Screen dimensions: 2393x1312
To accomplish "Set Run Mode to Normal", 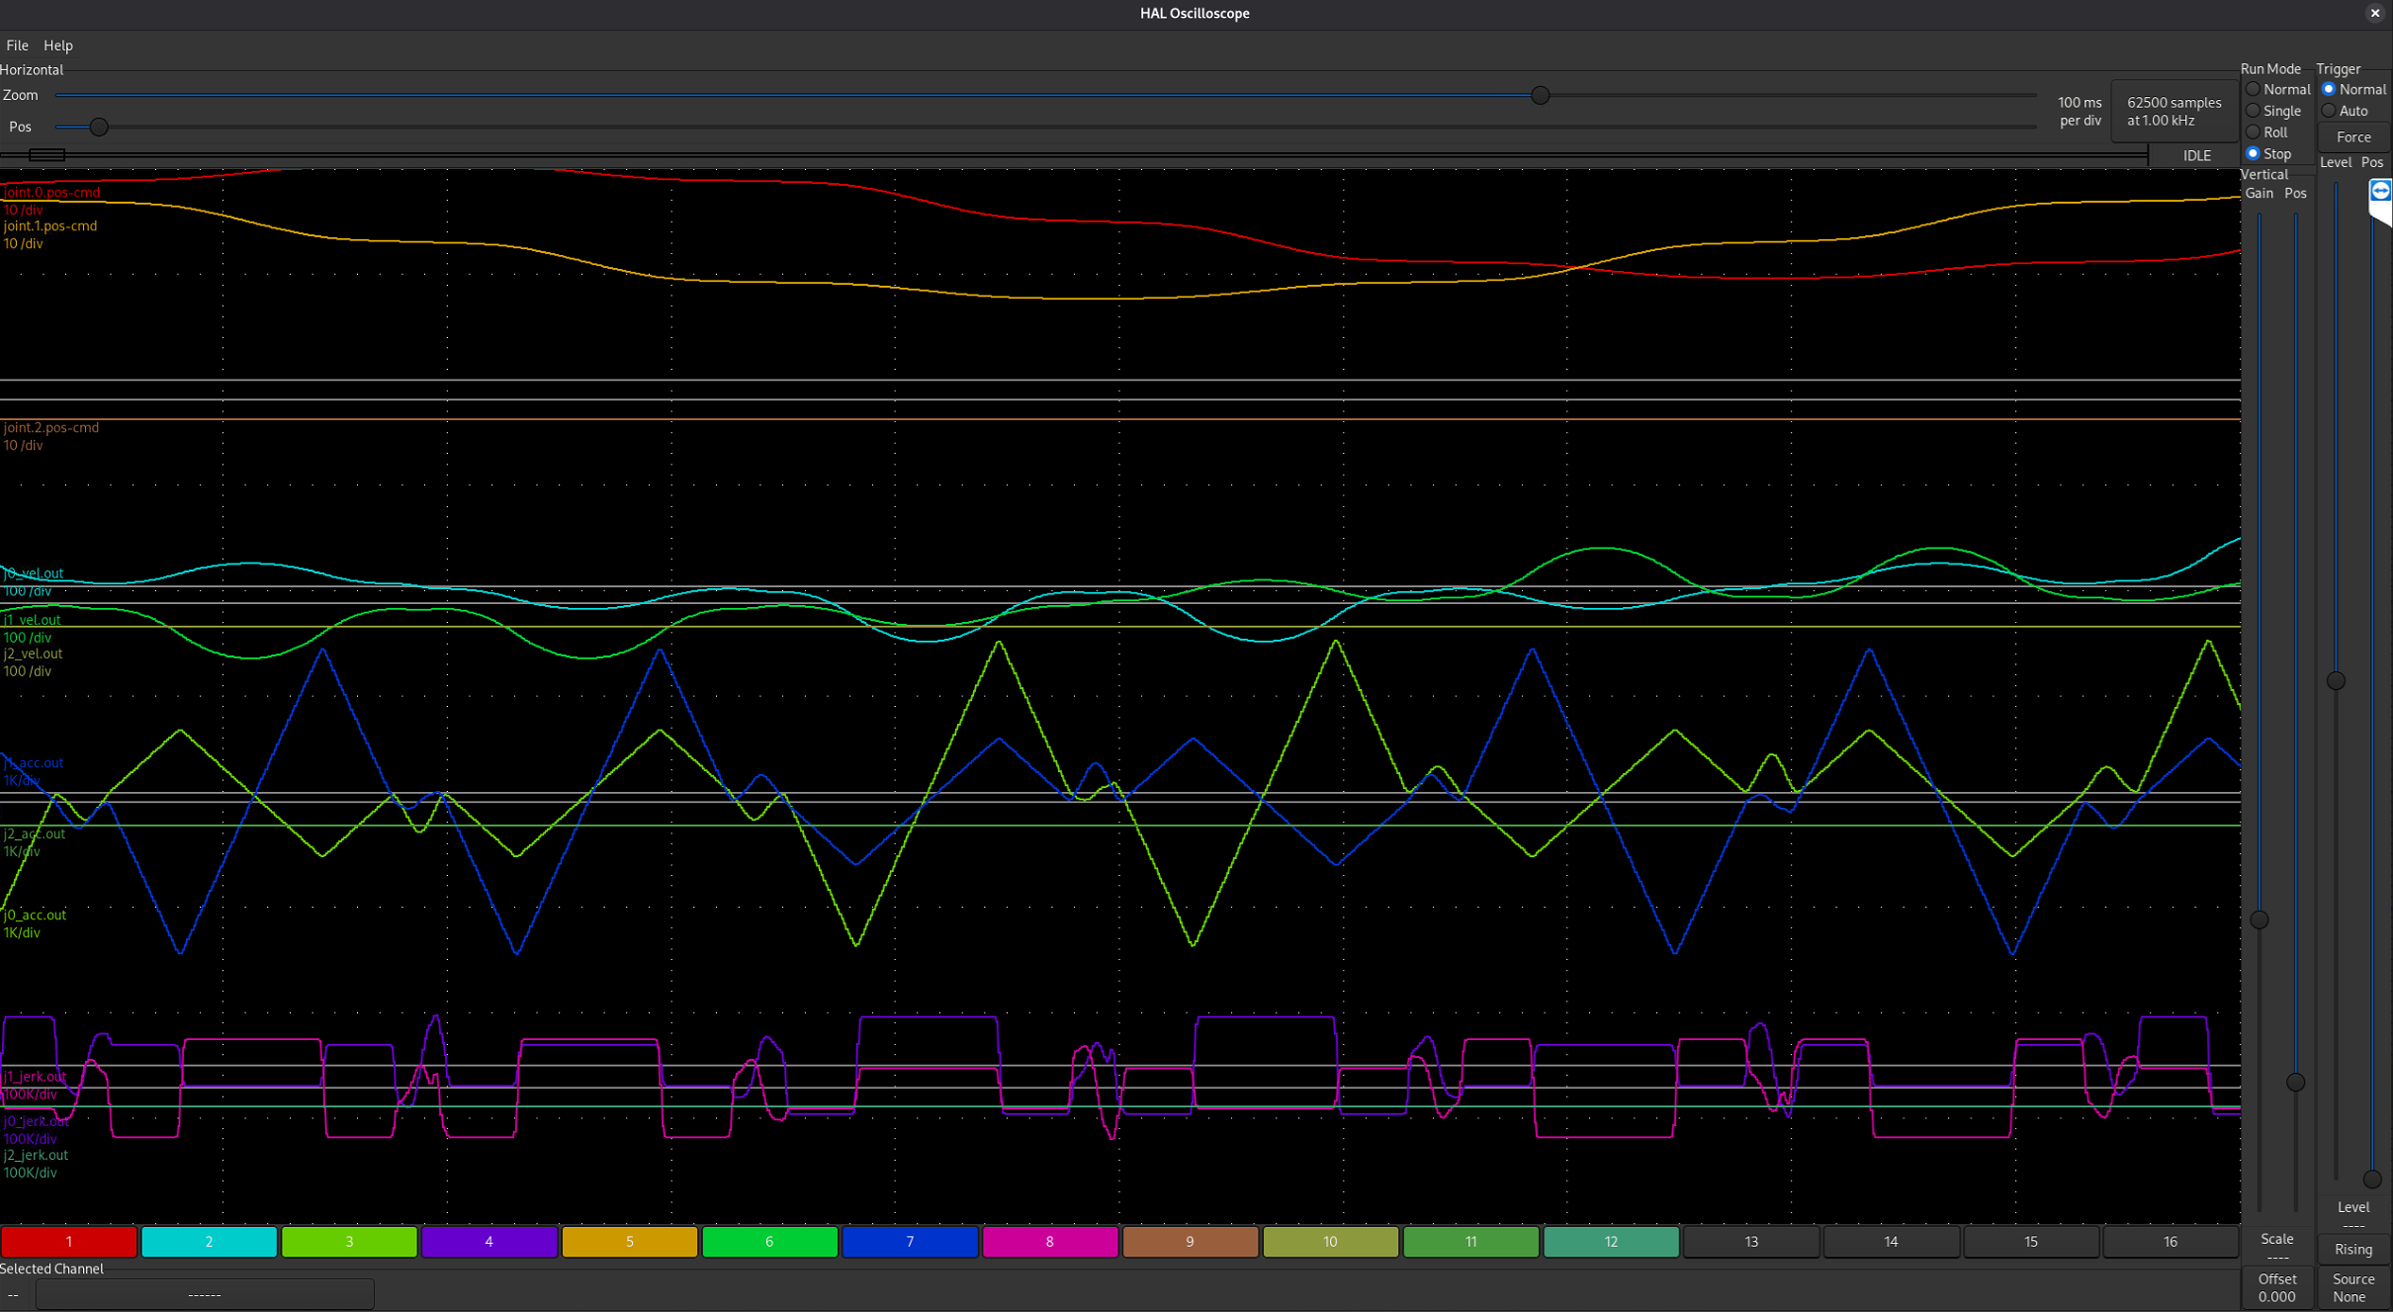I will (2254, 89).
